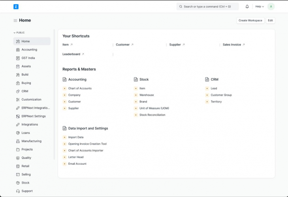Click the Accounting sidebar icon
The image size is (288, 197).
point(18,50)
